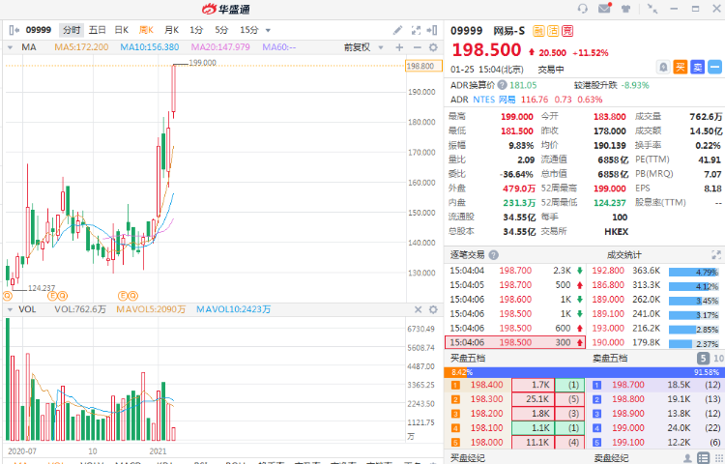Click 买盘五档 section heading
Viewport: 725px width, 464px height.
coord(467,359)
